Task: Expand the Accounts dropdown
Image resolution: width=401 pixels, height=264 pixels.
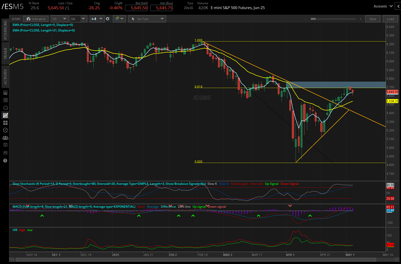Action: point(383,6)
